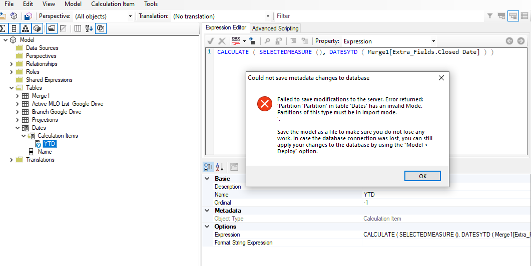The width and height of the screenshot is (531, 266).
Task: Collapse the Dates table node
Action: [x=18, y=128]
